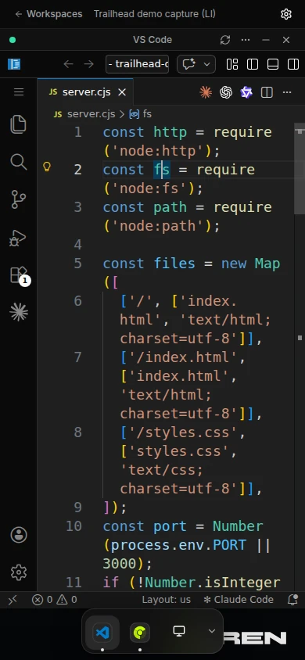The height and width of the screenshot is (660, 305).
Task: Open editor More Actions ellipsis
Action: click(x=287, y=92)
